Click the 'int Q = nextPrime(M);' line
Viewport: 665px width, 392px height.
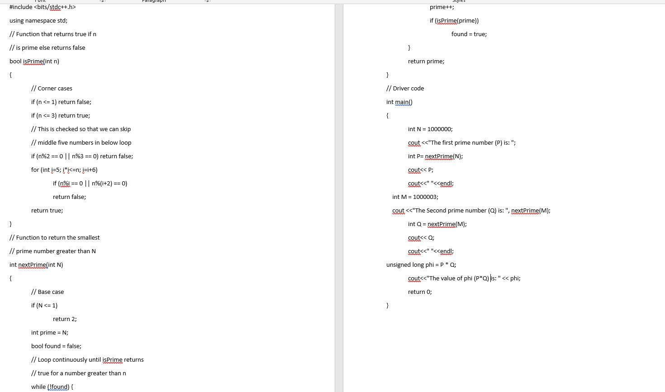coord(437,224)
